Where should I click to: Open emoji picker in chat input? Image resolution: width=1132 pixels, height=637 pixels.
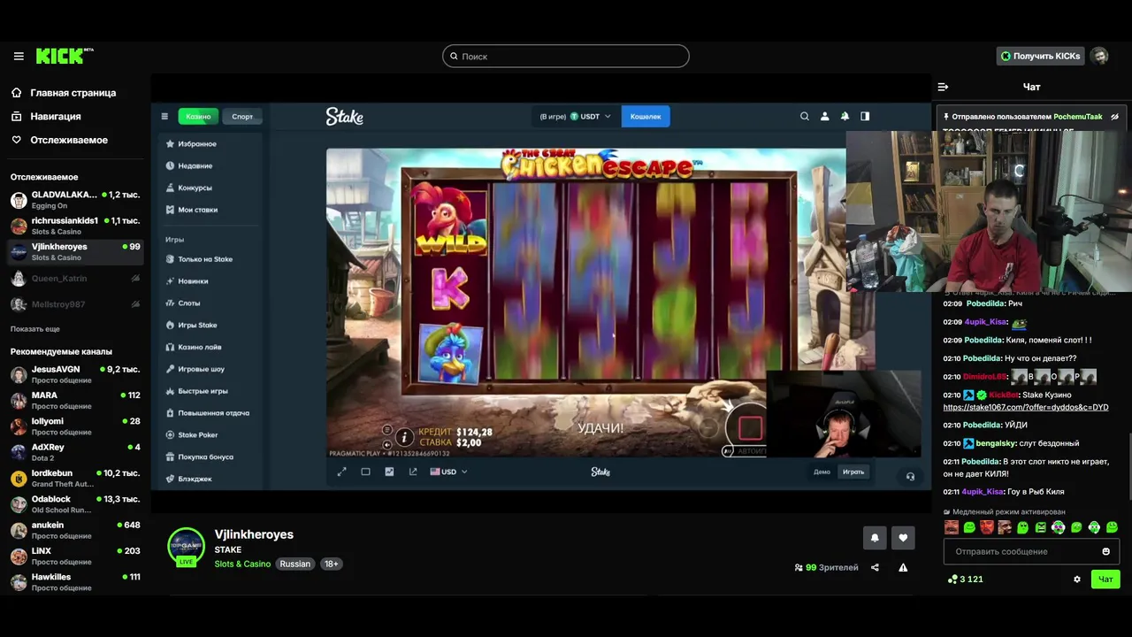[x=1105, y=551]
